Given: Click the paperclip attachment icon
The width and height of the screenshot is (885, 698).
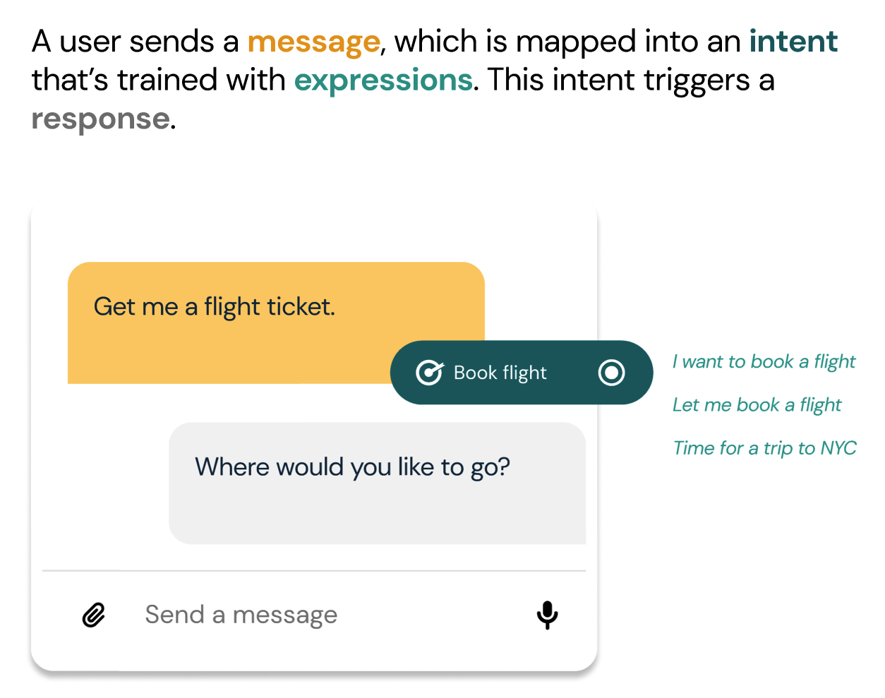Looking at the screenshot, I should (94, 615).
